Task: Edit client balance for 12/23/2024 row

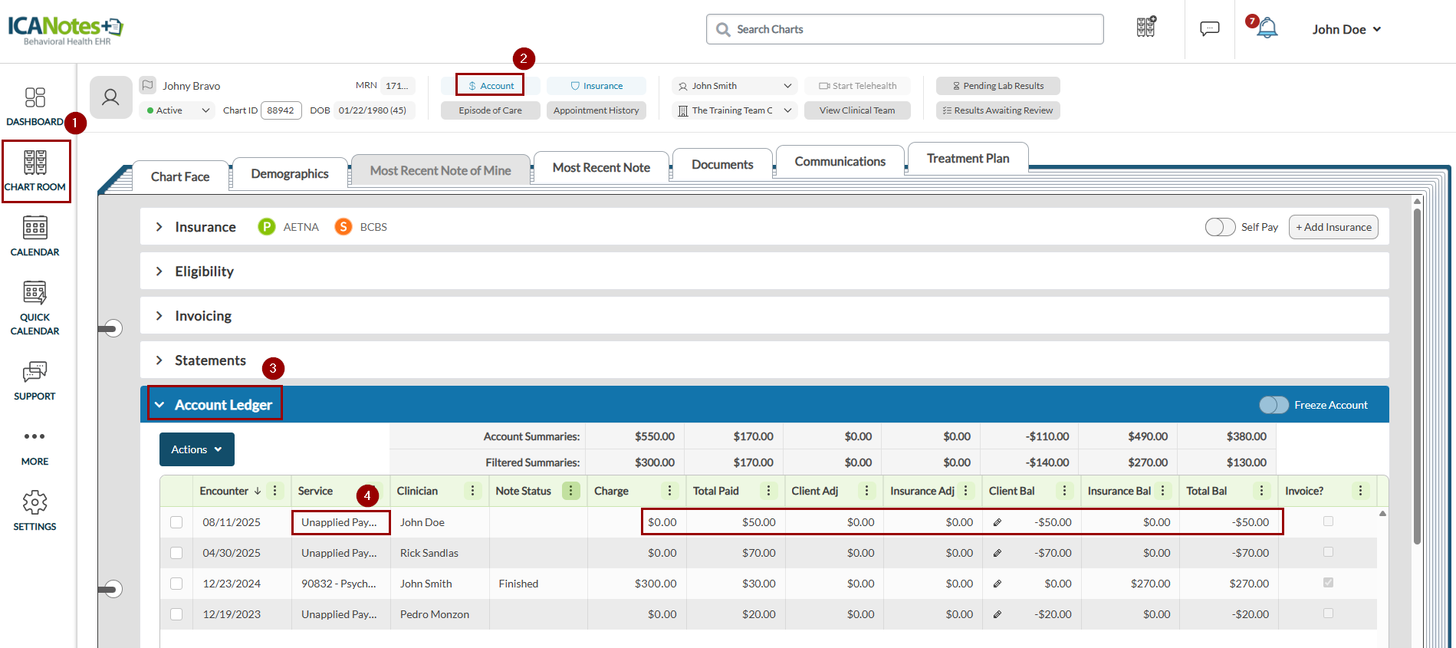Action: coord(998,584)
